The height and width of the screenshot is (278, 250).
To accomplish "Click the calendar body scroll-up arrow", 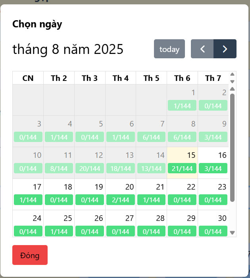I will (232, 89).
